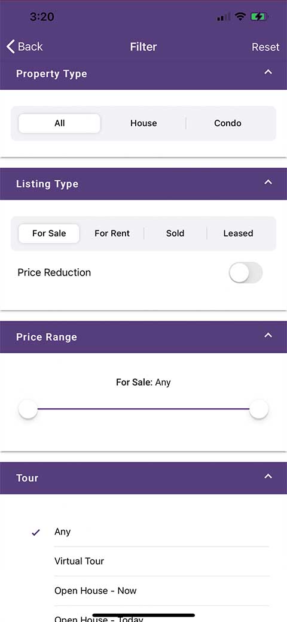
Task: Tap the cellular signal bars icon
Action: pos(224,17)
